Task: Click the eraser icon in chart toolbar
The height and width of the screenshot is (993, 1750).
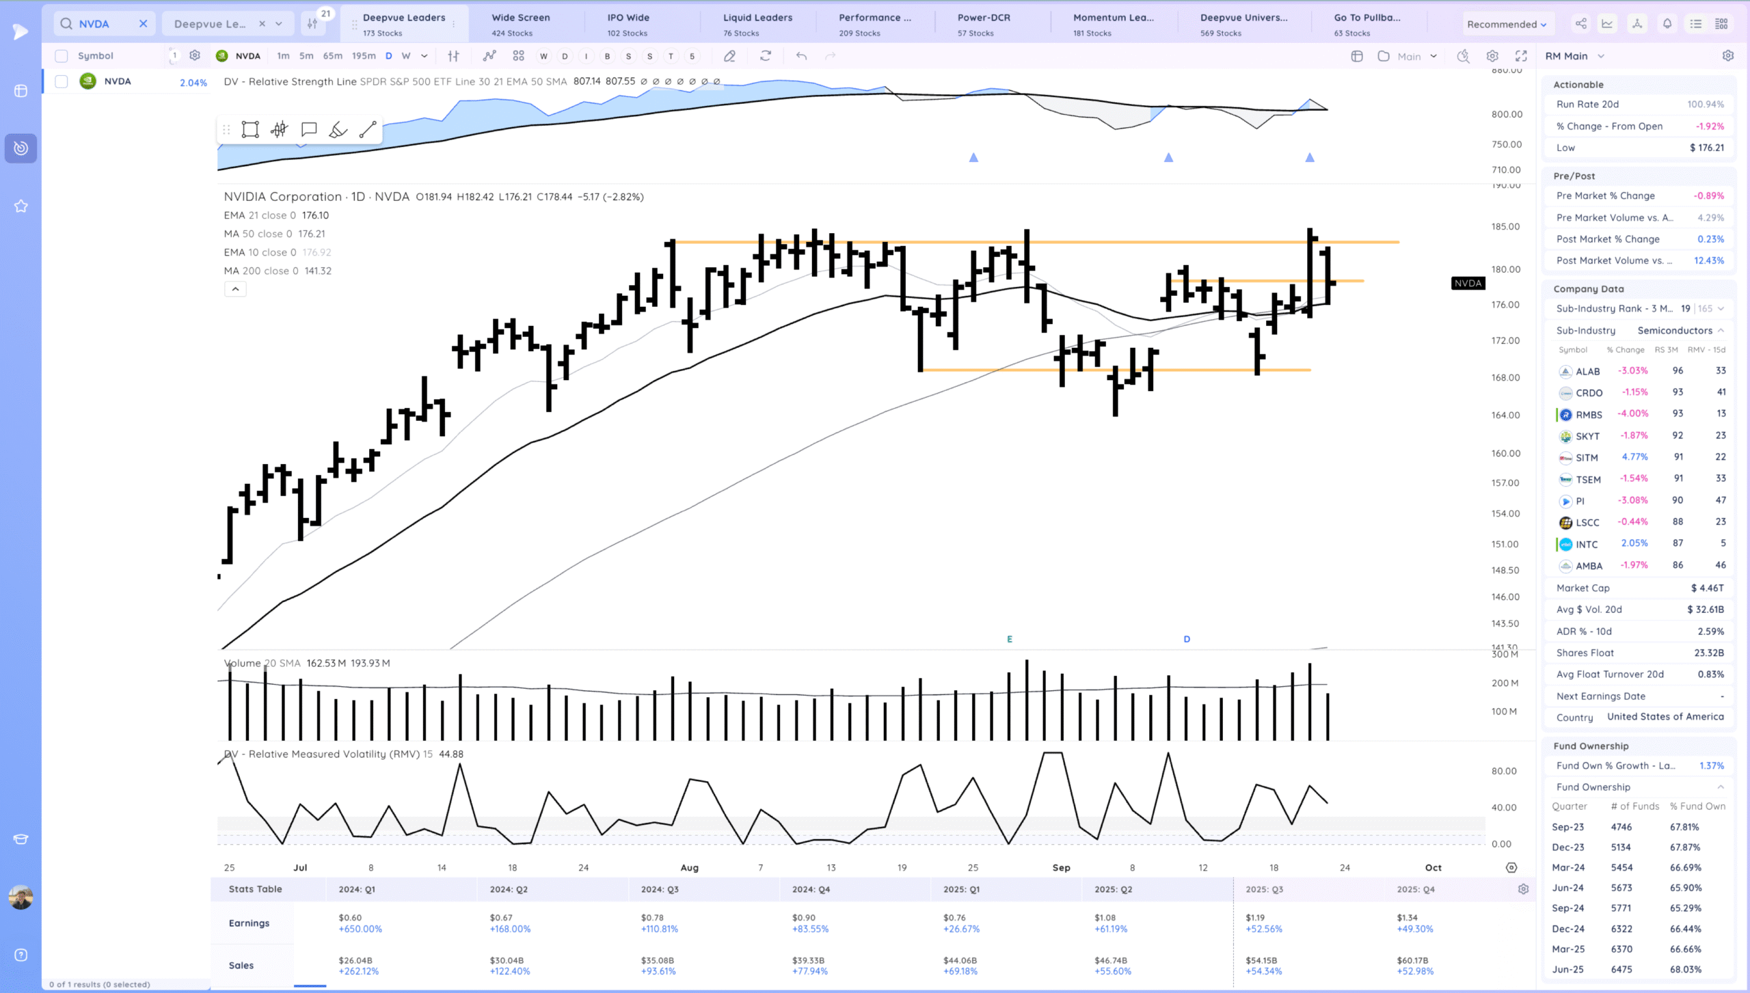Action: 730,56
